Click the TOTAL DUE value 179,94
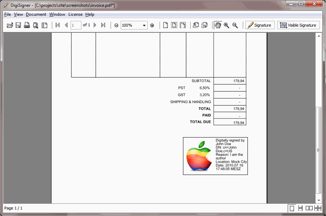Screen dimensions: 326x216 click(x=238, y=123)
